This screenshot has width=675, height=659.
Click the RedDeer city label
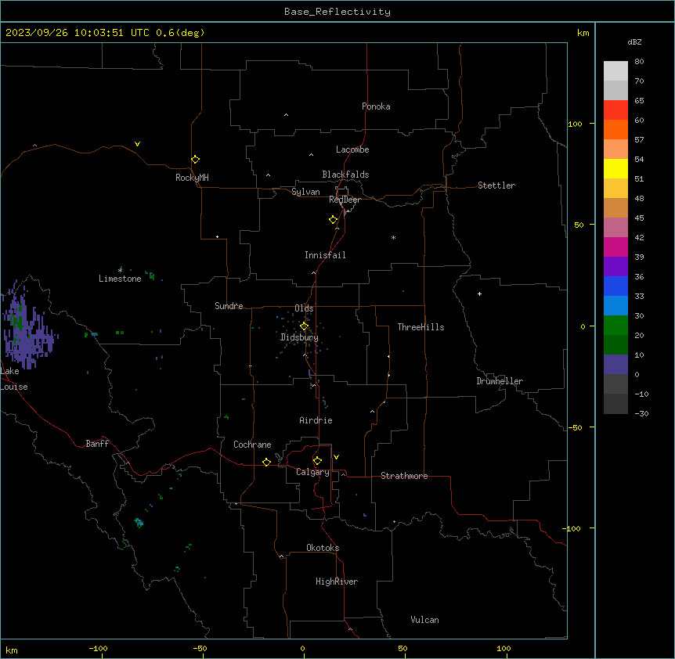[345, 200]
